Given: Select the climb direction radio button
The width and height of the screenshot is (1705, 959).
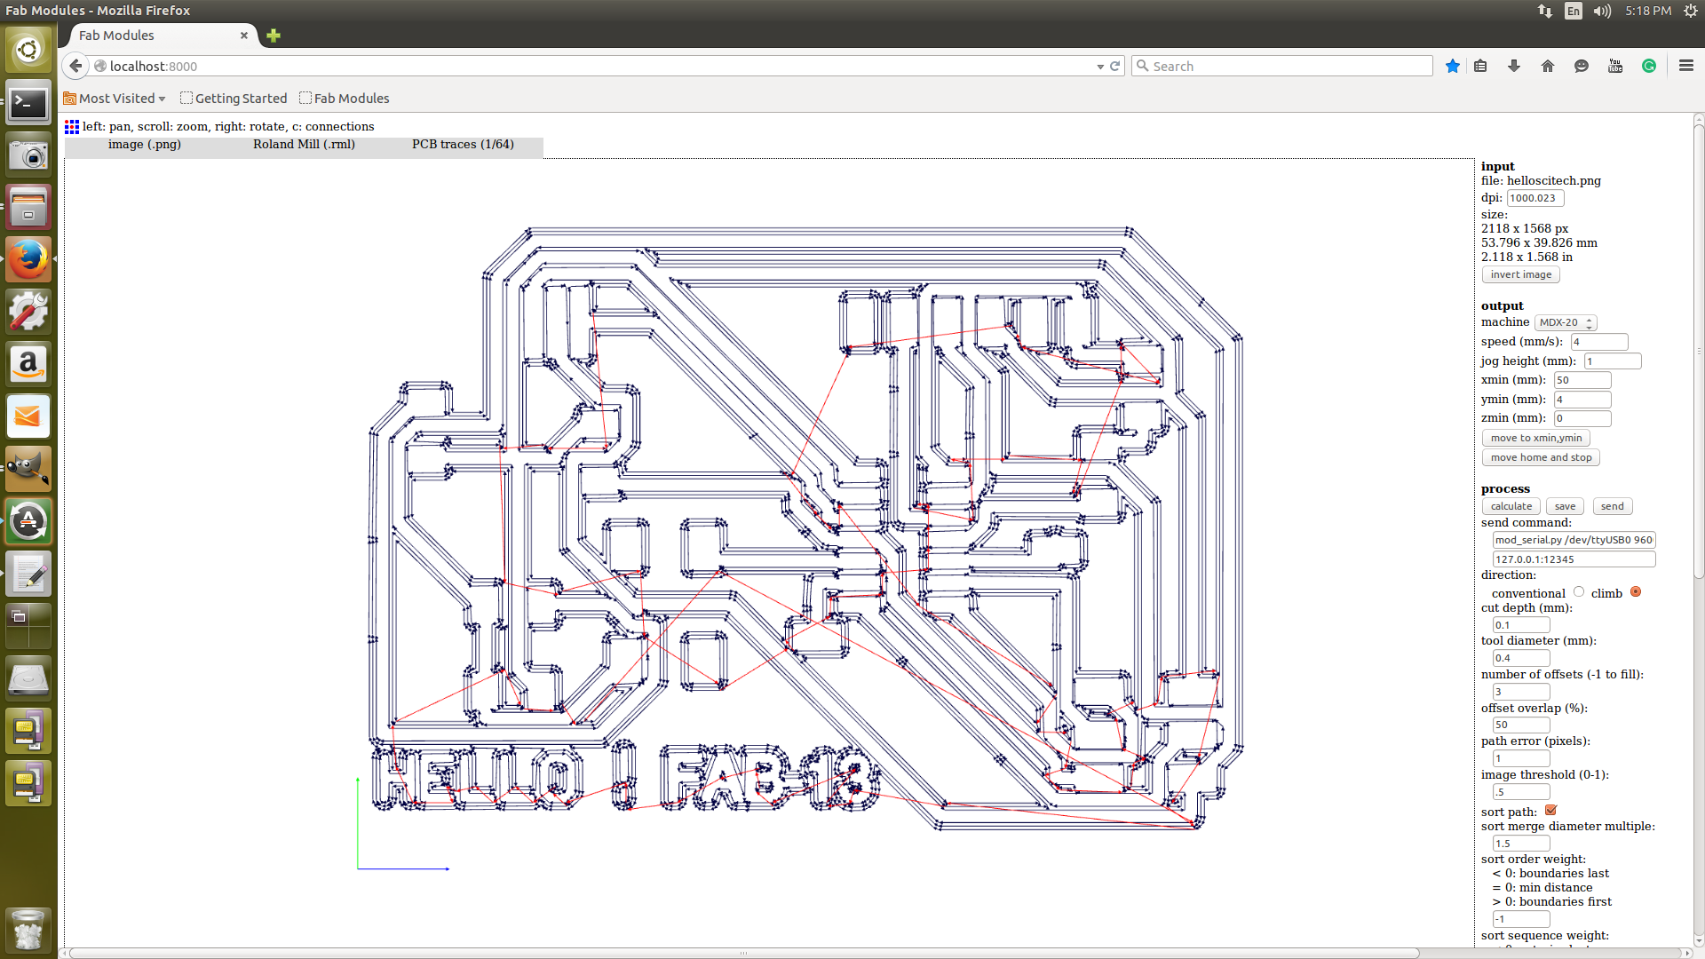Looking at the screenshot, I should [1636, 592].
